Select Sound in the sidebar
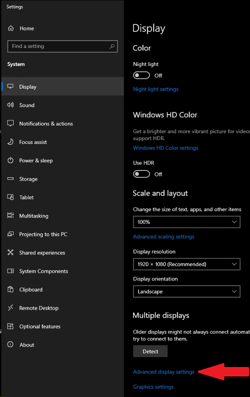The image size is (250, 397). click(63, 105)
